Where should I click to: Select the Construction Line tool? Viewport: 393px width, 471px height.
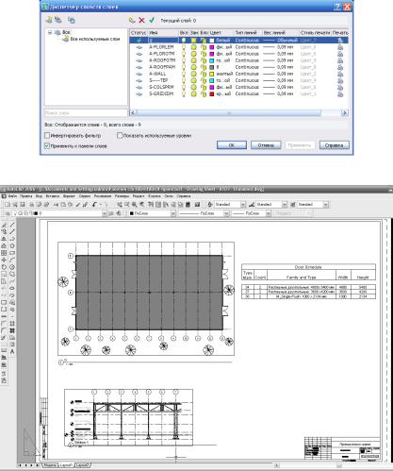[12, 232]
